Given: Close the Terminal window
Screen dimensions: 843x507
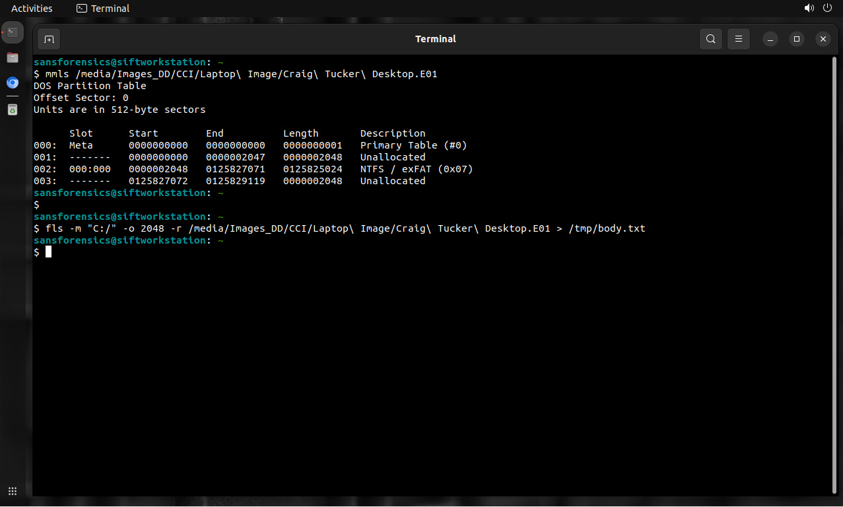Looking at the screenshot, I should pos(823,39).
